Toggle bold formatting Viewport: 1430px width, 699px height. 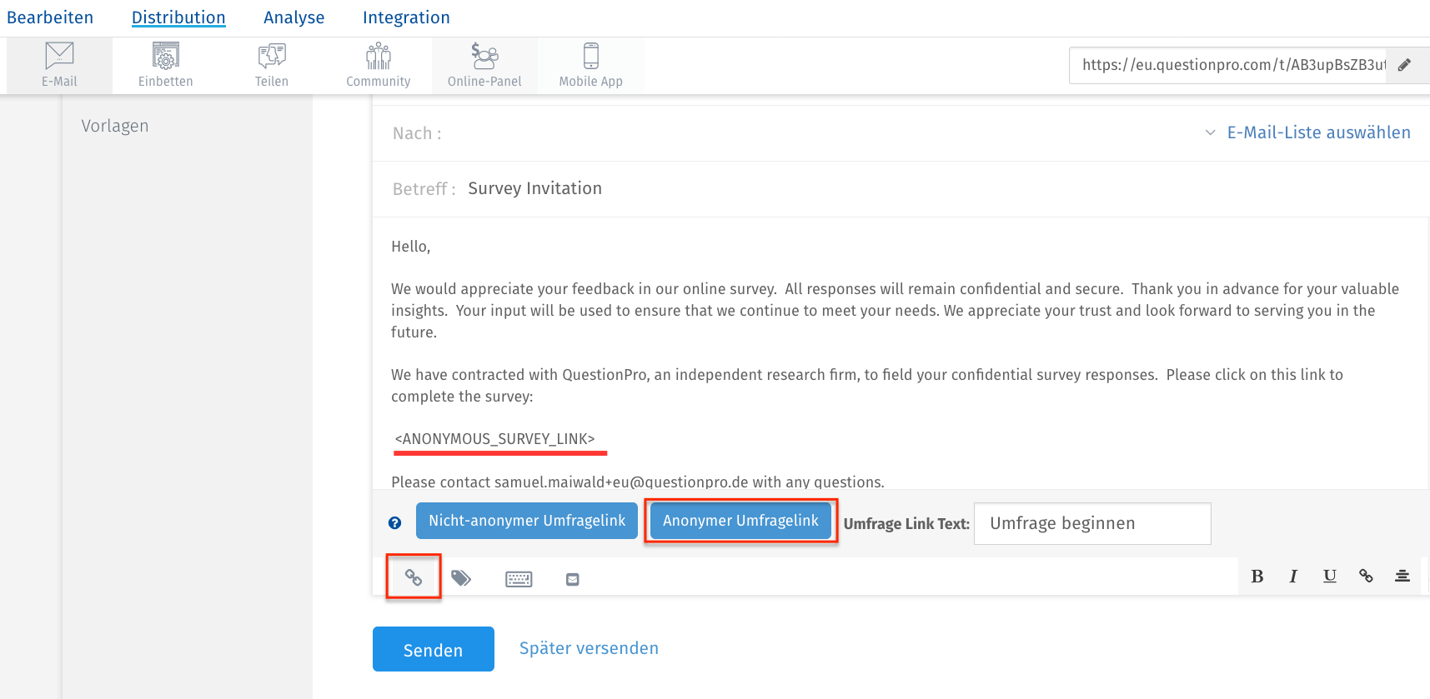(x=1257, y=576)
